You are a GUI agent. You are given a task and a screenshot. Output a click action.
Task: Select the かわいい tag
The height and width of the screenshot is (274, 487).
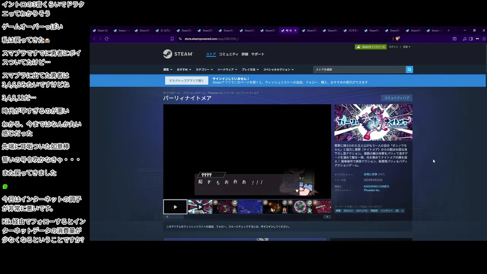348,210
